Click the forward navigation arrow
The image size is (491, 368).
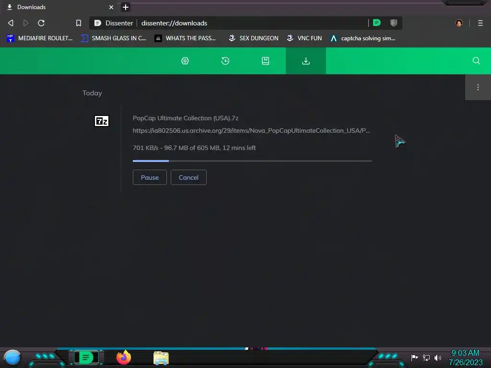coord(26,23)
